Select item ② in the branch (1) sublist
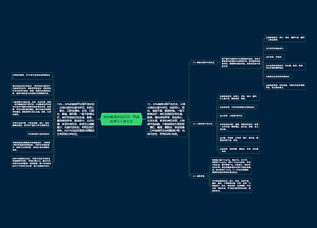The height and width of the screenshot is (228, 317). [276, 48]
